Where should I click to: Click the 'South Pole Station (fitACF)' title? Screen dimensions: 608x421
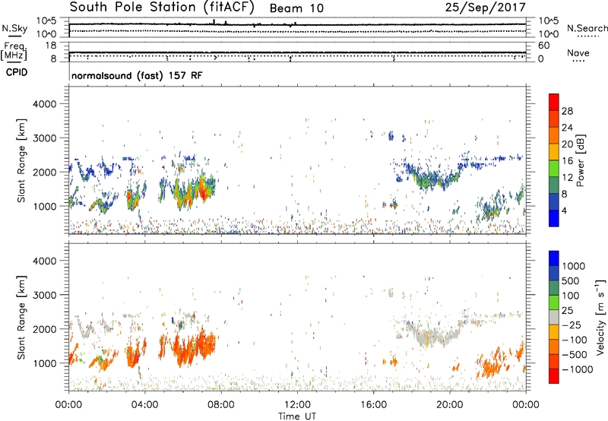(162, 8)
